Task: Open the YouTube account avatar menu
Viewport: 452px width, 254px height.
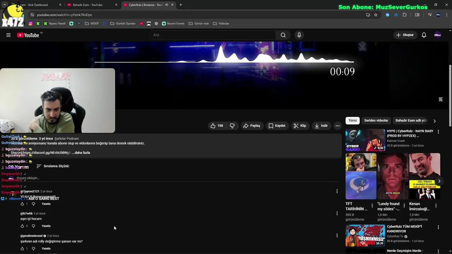Action: 438,35
